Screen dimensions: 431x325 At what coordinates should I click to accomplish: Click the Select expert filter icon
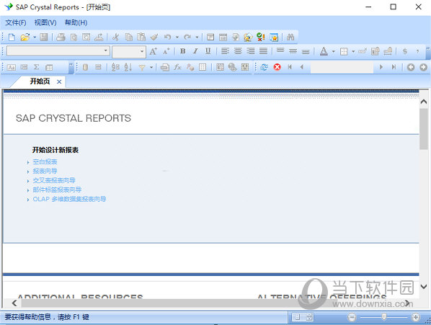142,67
